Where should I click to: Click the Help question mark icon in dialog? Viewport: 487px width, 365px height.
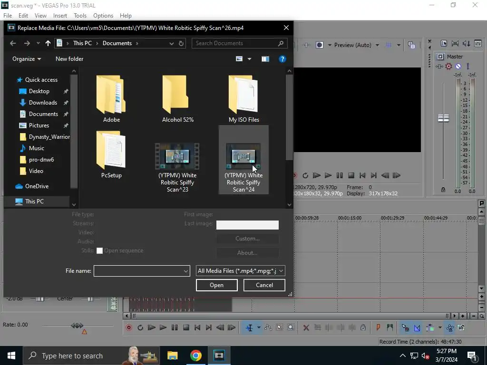click(x=282, y=59)
